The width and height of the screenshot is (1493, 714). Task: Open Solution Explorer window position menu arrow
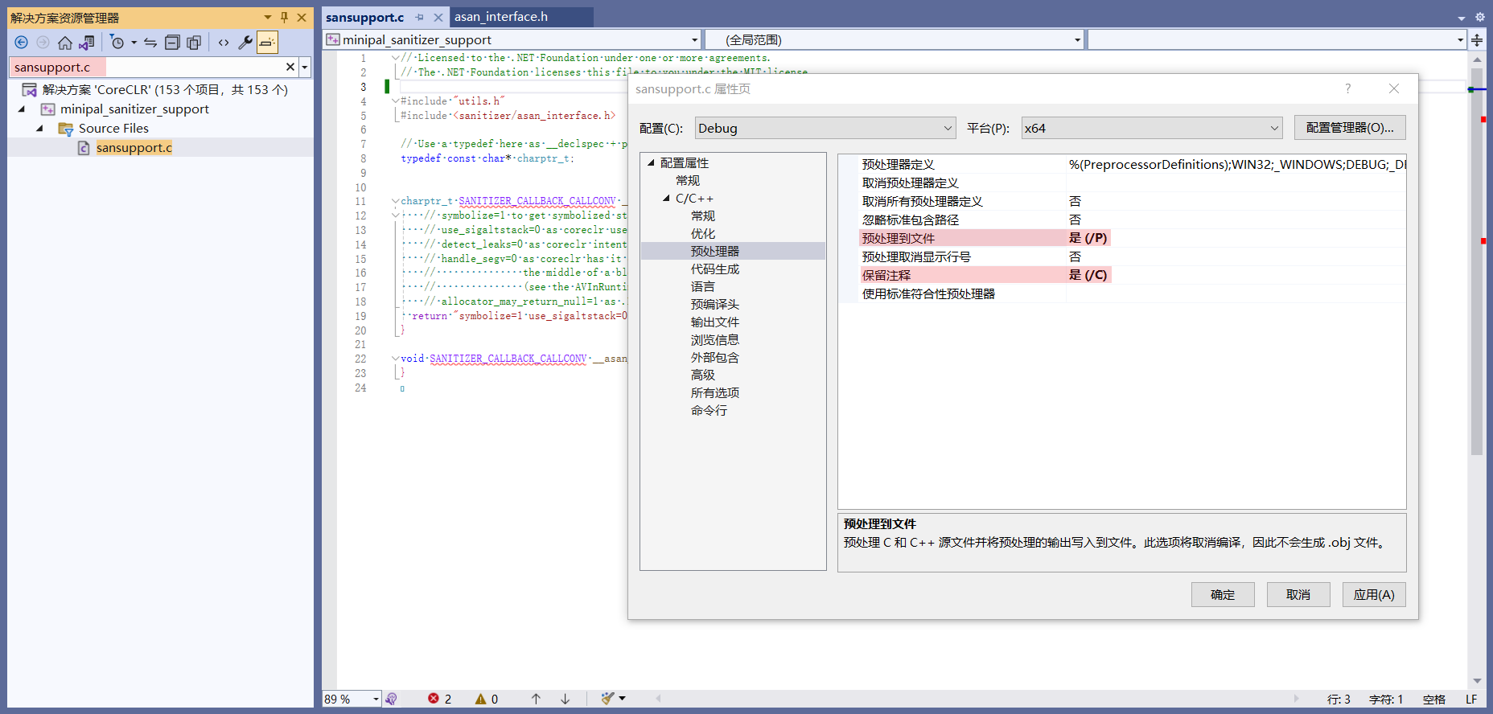pyautogui.click(x=268, y=17)
